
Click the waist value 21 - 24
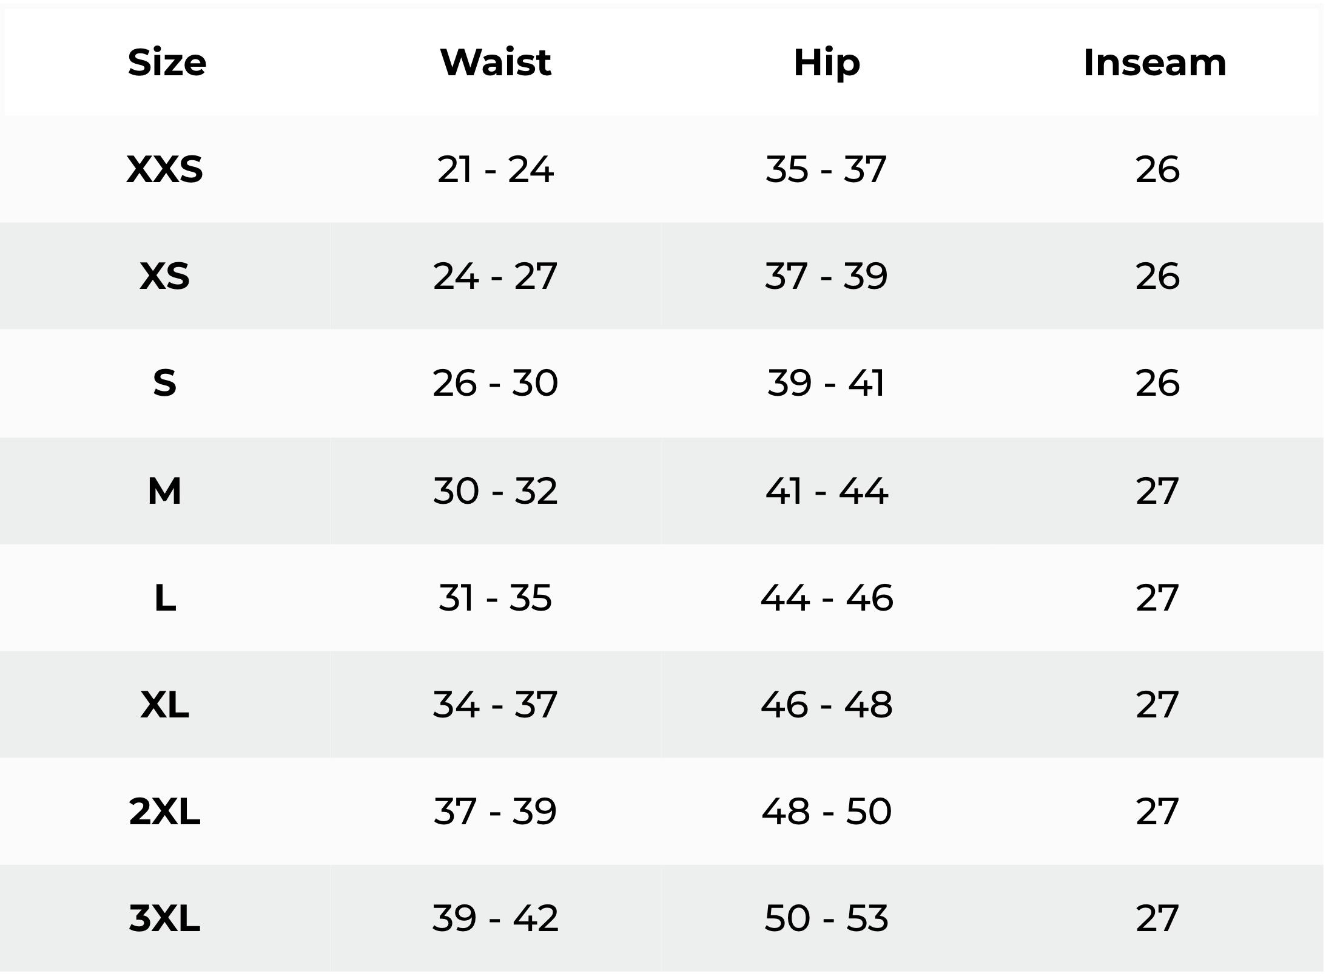pos(495,169)
